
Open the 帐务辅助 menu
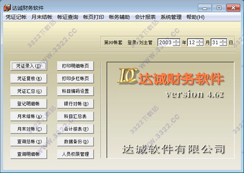tap(119, 17)
